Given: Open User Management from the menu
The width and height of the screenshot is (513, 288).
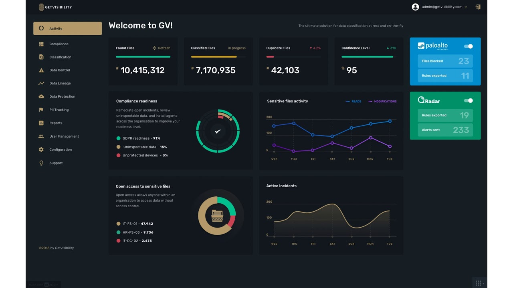Looking at the screenshot, I should point(63,136).
